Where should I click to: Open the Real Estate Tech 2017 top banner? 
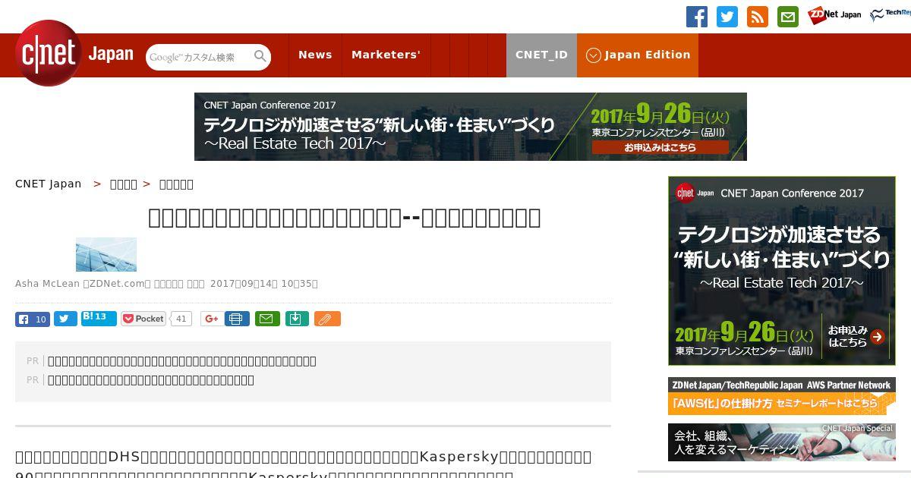point(471,127)
